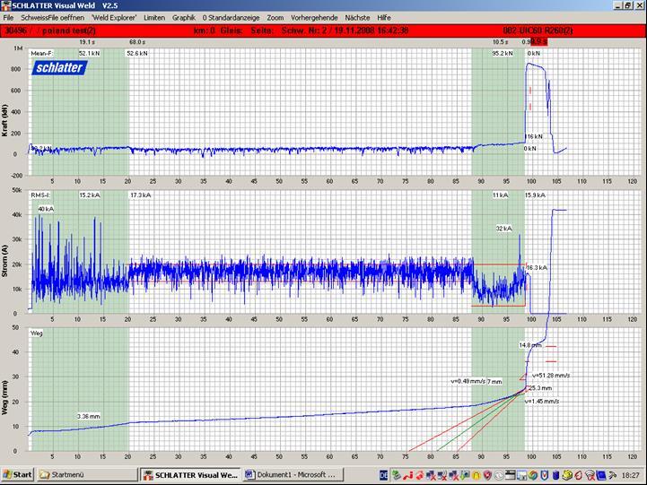Screen dimensions: 647x485
Task: Go to Nächste weld record
Action: point(357,18)
